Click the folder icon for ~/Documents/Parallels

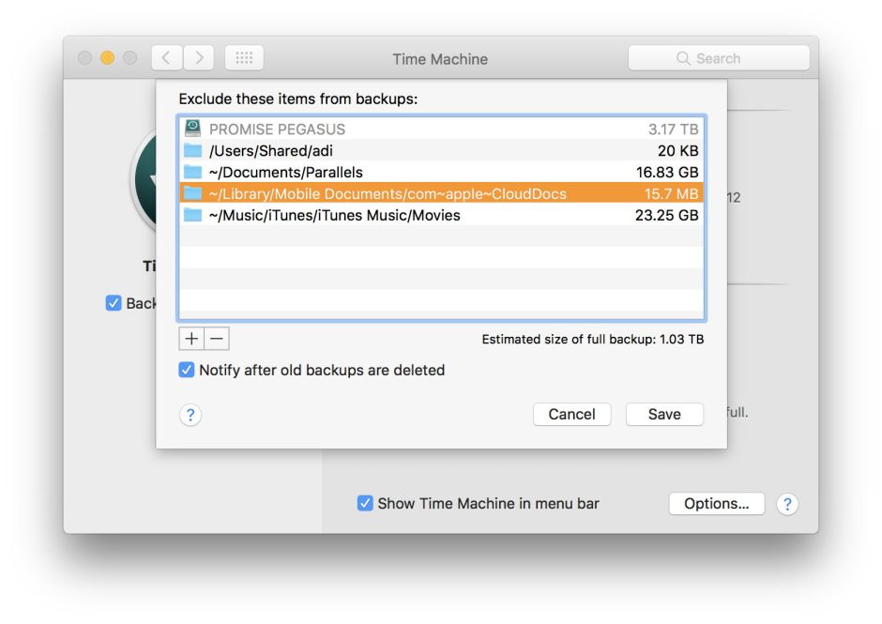[x=191, y=172]
